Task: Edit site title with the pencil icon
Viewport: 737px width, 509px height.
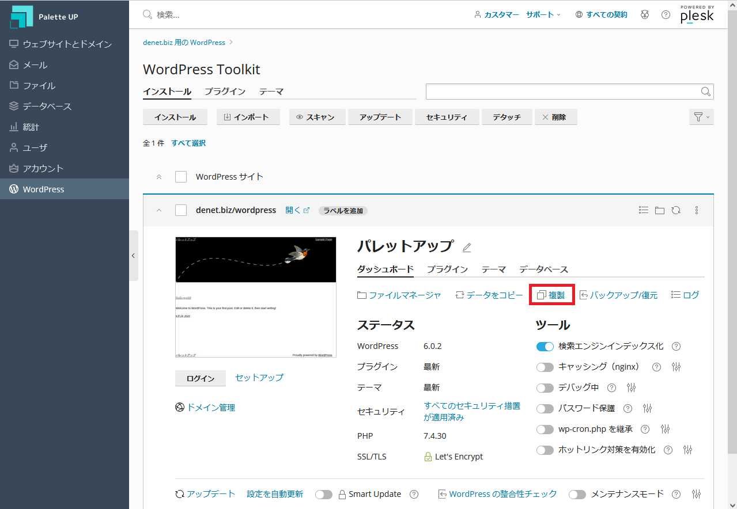Action: coord(467,247)
